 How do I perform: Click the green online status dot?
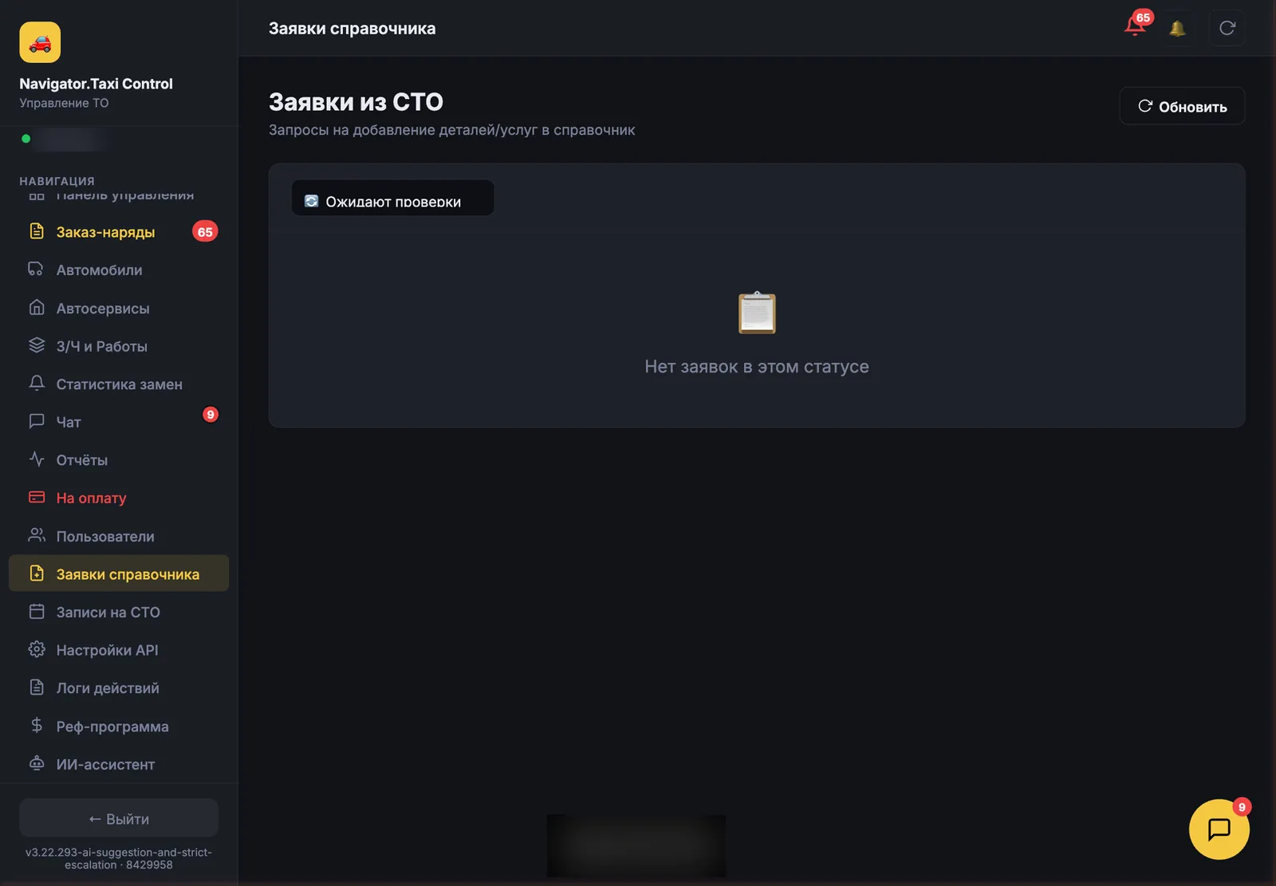pyautogui.click(x=26, y=139)
